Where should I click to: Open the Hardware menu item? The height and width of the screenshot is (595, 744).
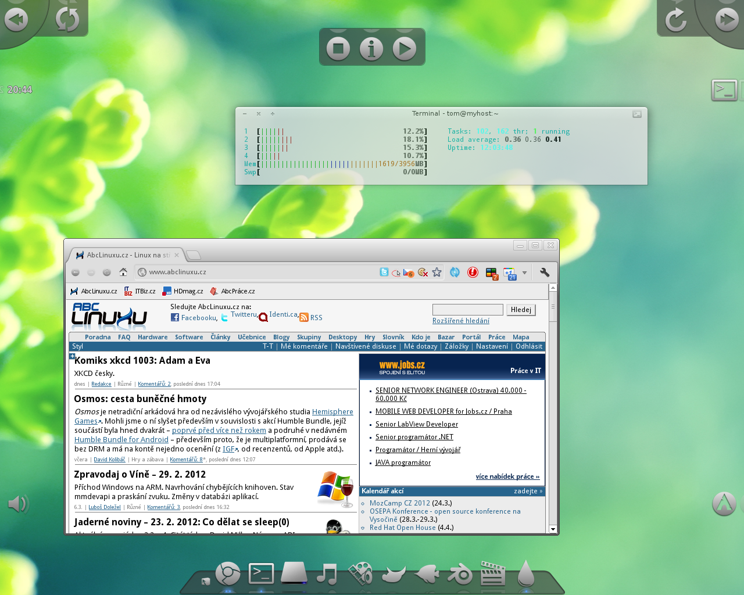(x=153, y=337)
